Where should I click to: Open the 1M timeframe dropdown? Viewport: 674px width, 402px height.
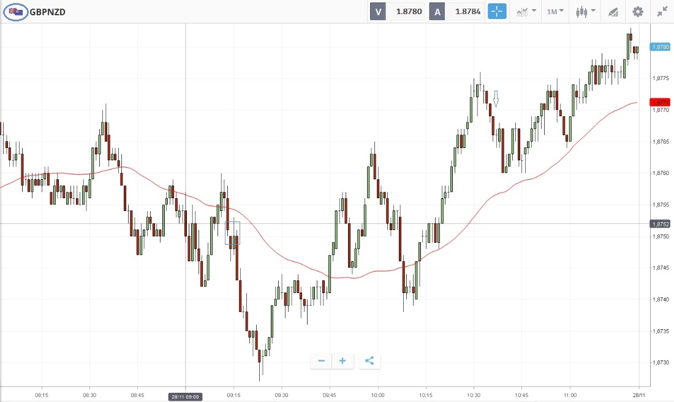coord(556,12)
